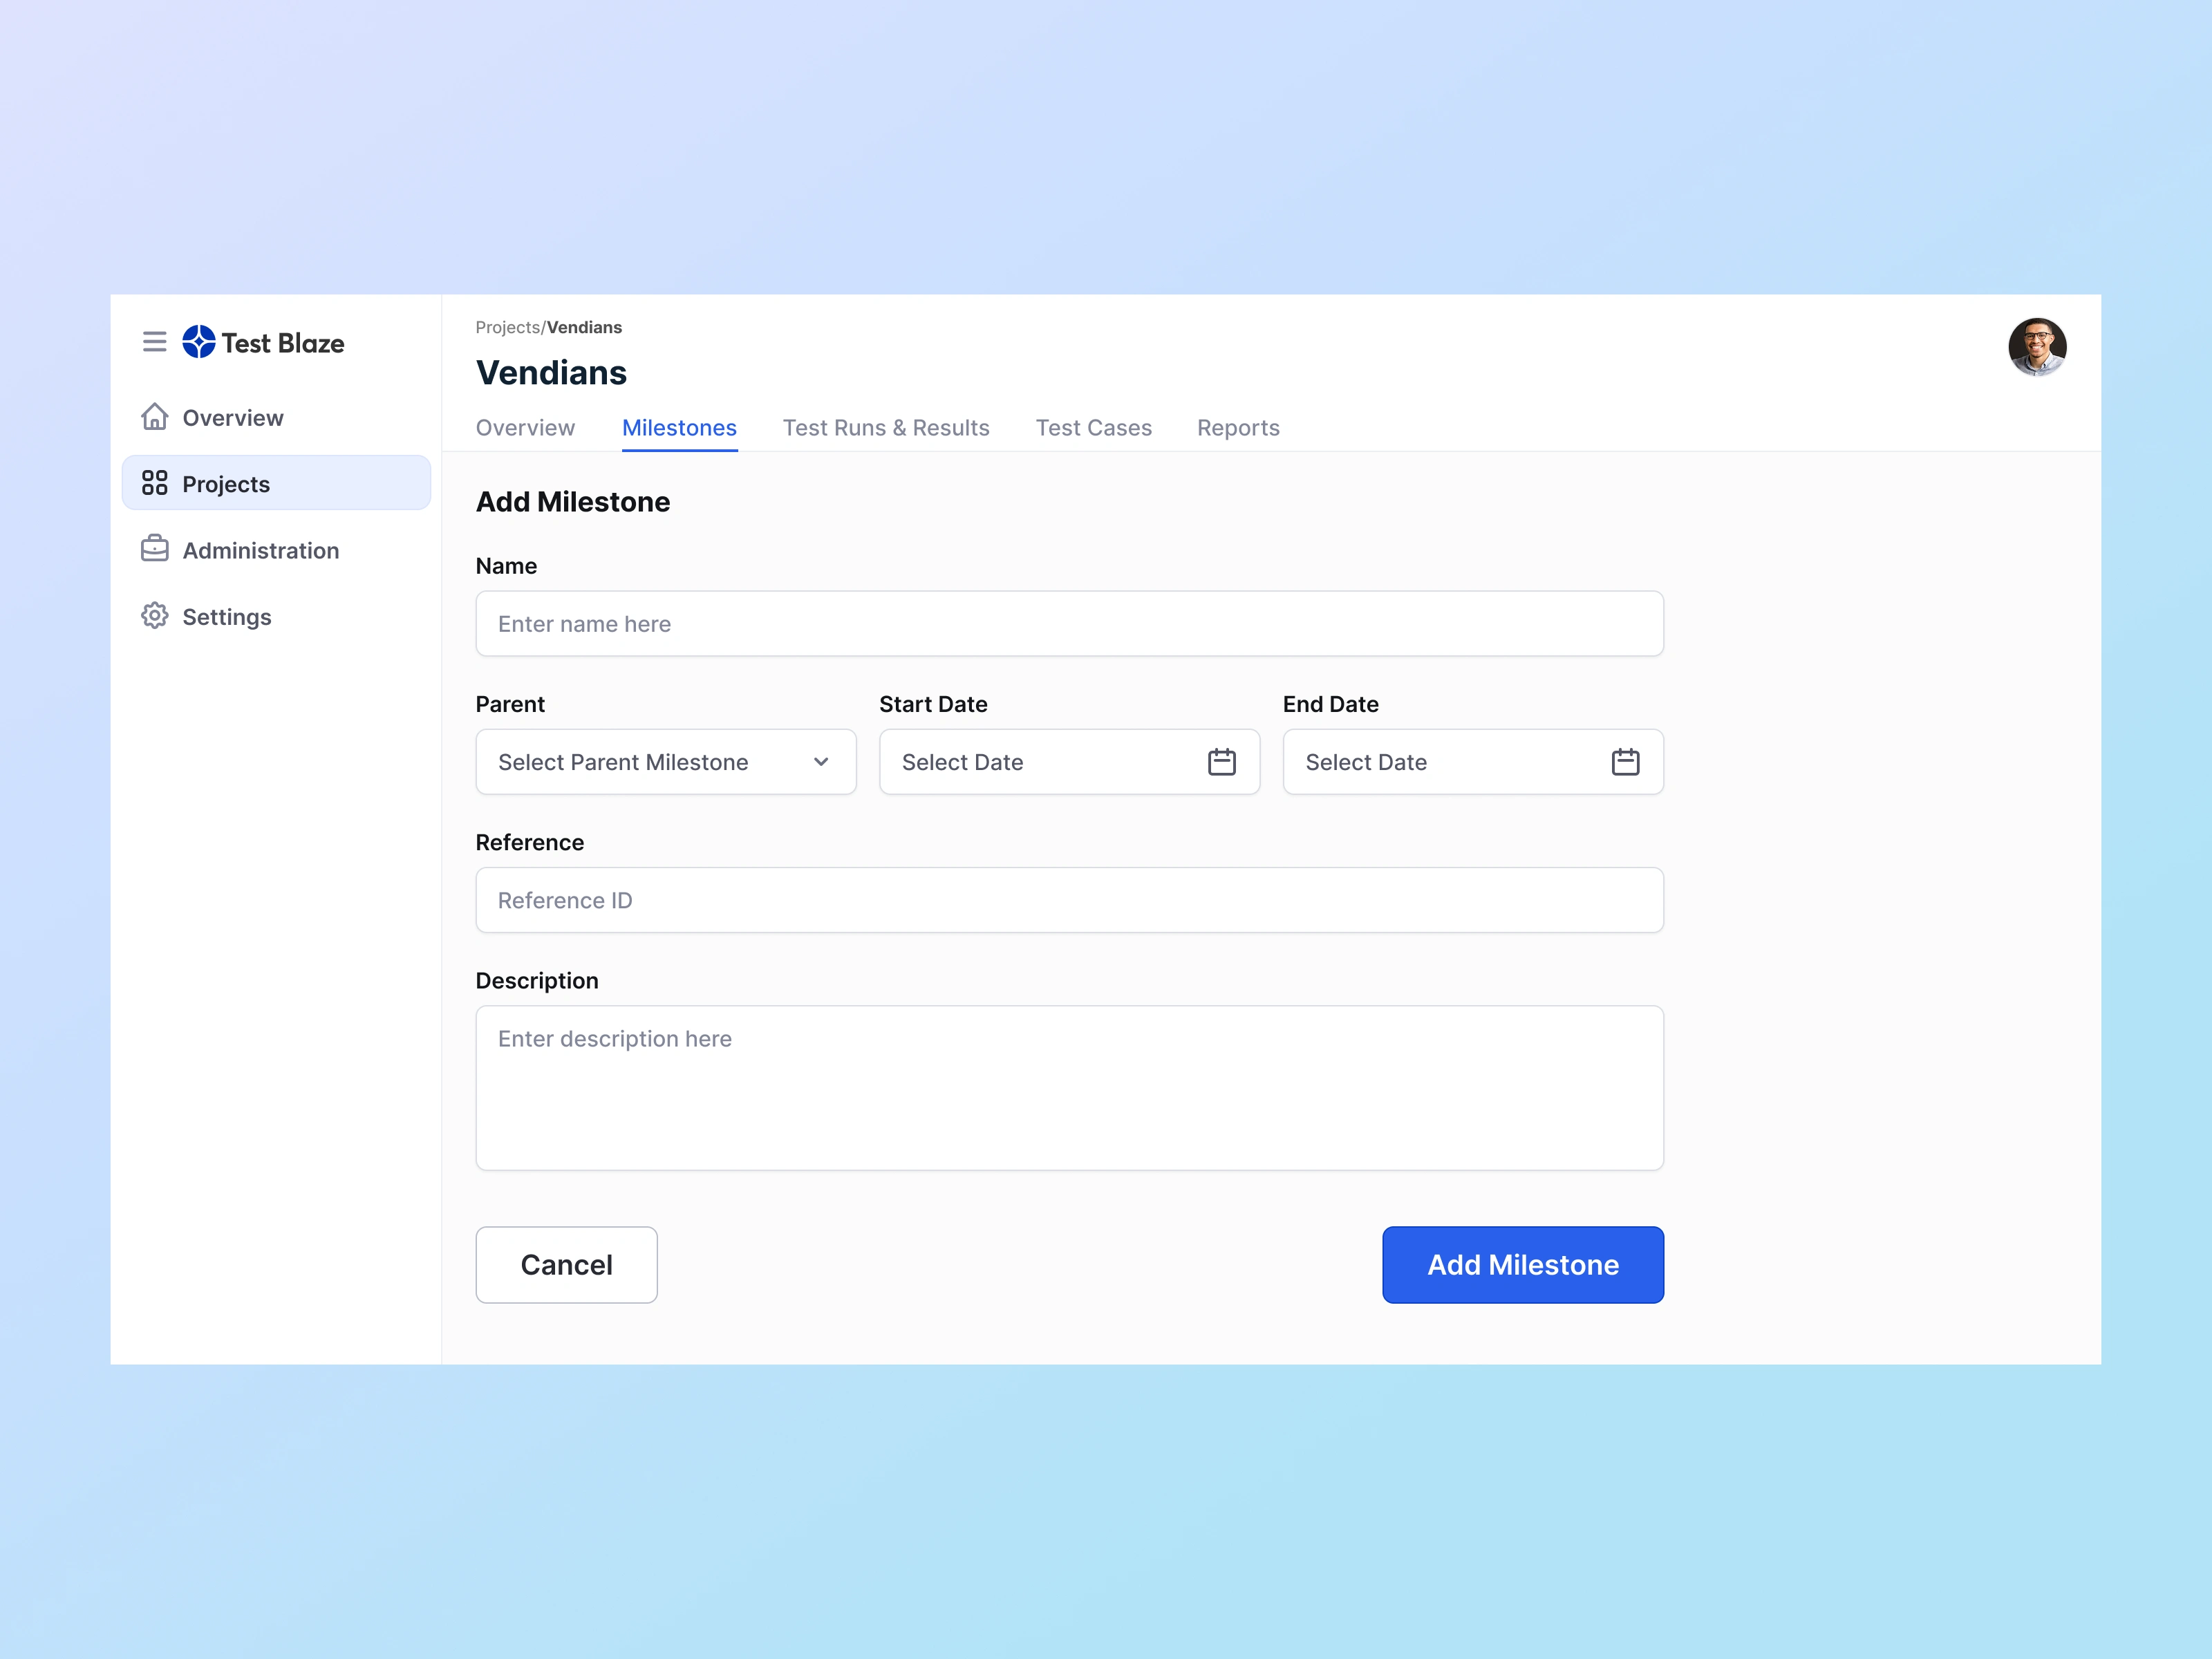Focus the Reference ID input field

(1070, 900)
